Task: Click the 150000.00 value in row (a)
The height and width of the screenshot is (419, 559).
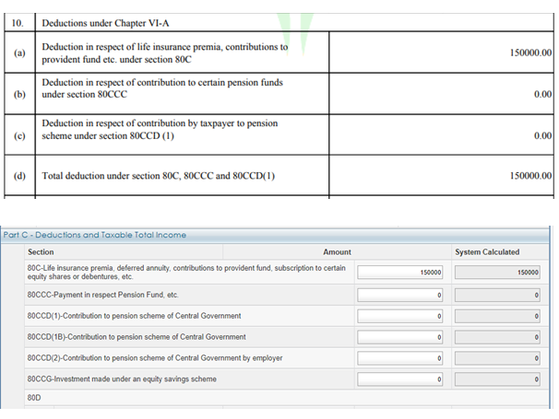Action: point(530,52)
